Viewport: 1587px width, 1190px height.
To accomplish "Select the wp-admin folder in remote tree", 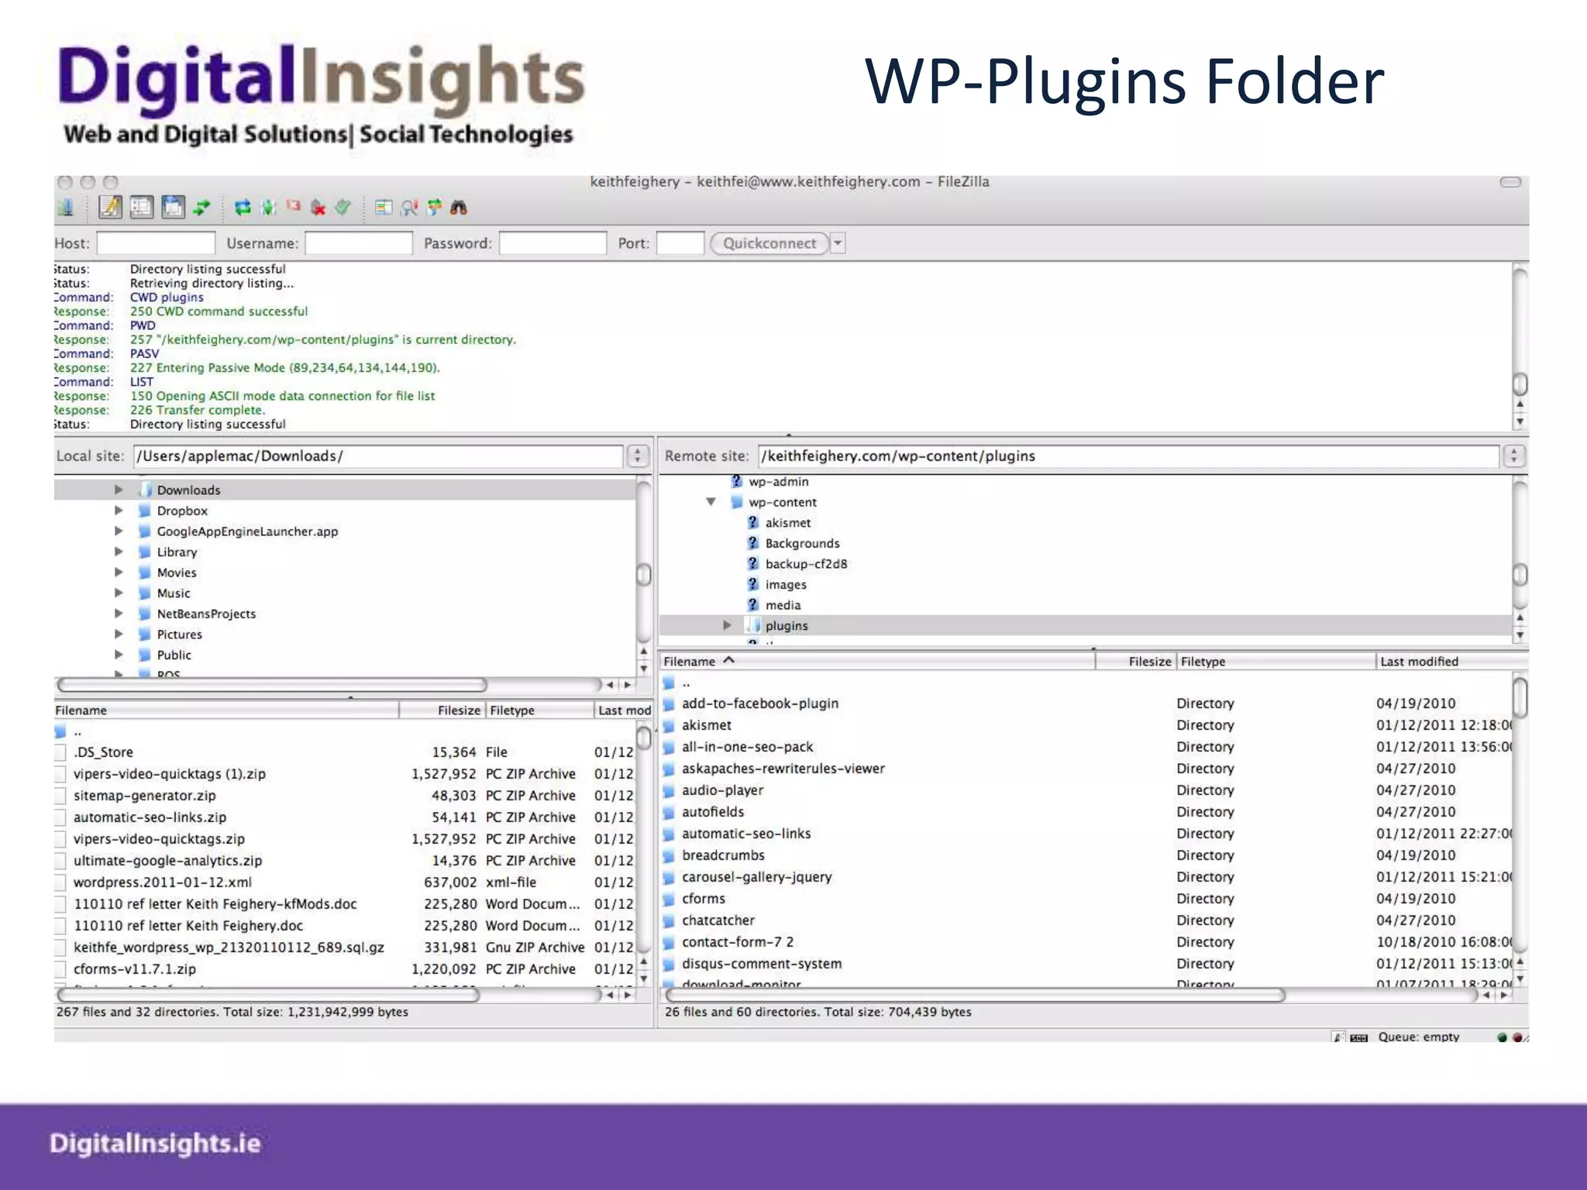I will [x=778, y=481].
